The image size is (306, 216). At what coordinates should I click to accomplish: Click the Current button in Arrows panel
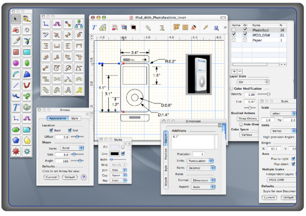[x=52, y=177]
